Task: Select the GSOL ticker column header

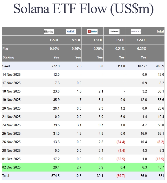Action: (x=142, y=40)
